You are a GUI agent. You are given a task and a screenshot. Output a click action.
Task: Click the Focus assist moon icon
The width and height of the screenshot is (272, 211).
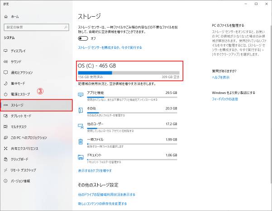[x=5, y=83]
